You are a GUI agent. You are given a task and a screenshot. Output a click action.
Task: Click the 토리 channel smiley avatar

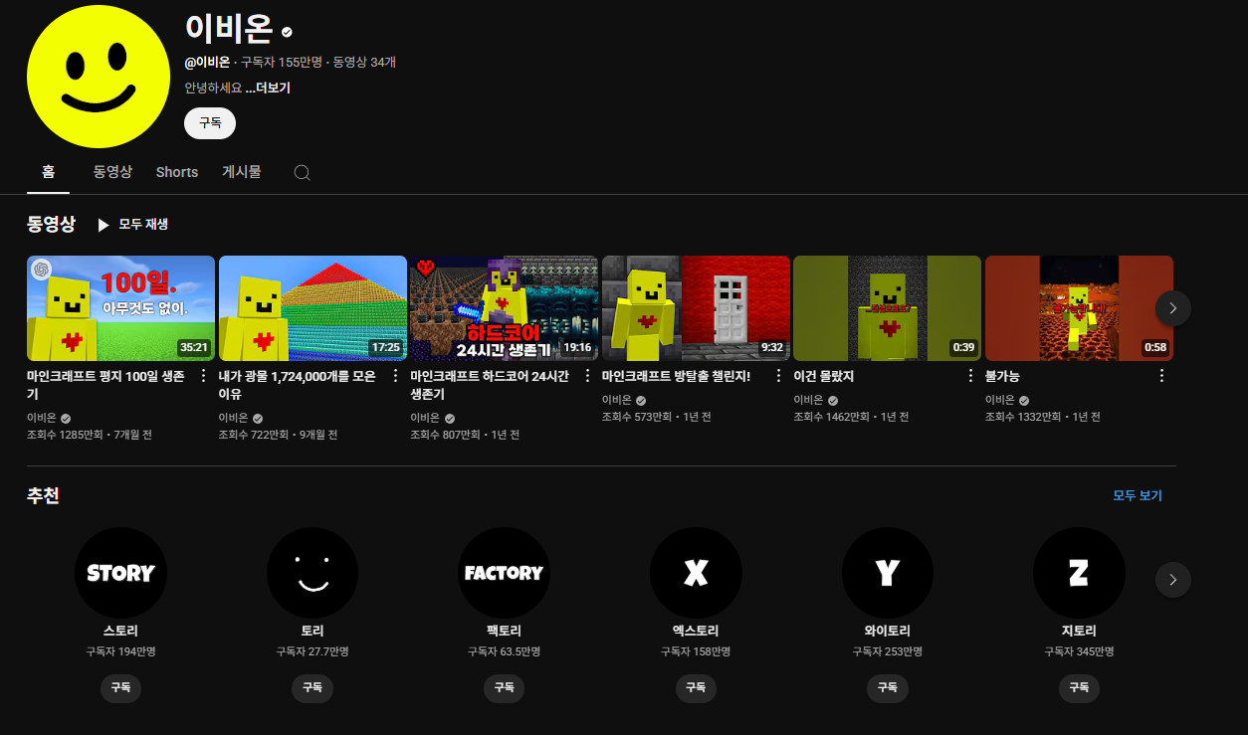point(312,573)
